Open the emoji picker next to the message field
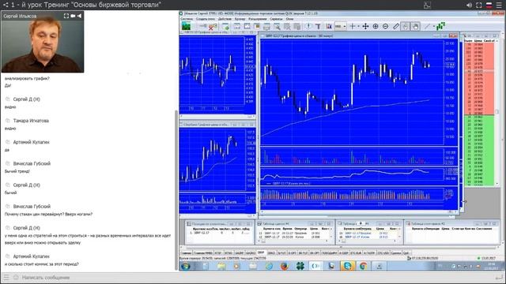The height and width of the screenshot is (284, 506). click(16, 277)
